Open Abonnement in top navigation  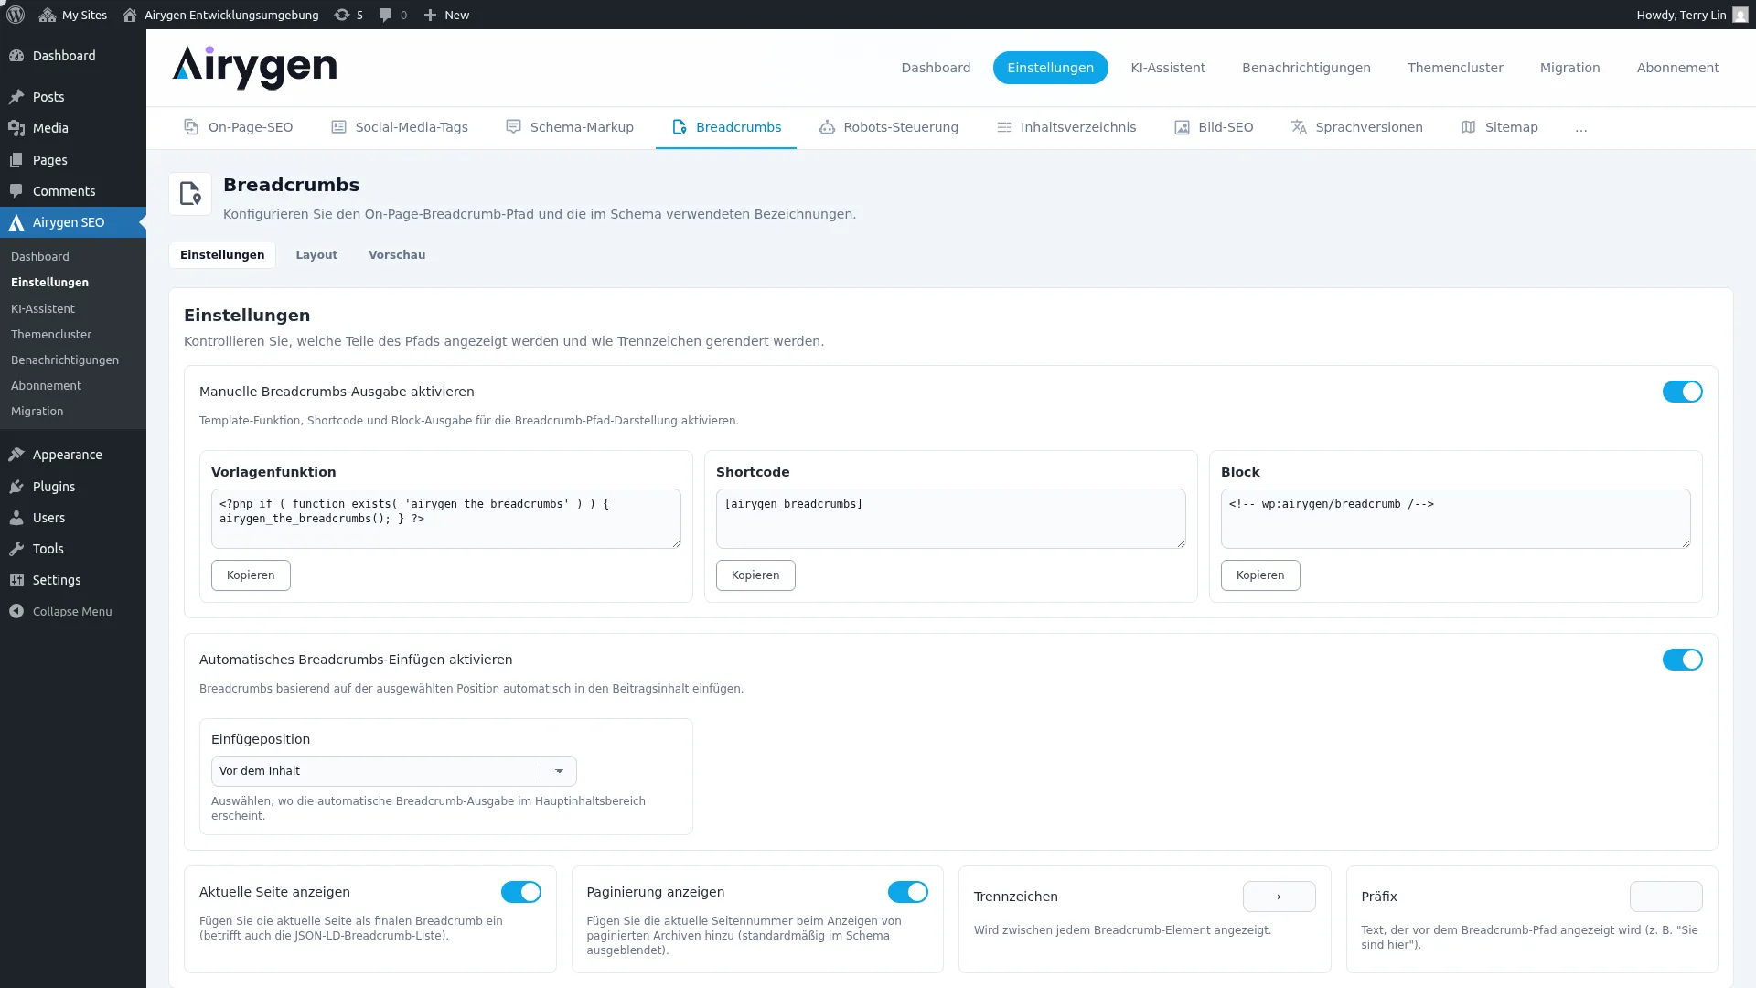(x=1677, y=68)
